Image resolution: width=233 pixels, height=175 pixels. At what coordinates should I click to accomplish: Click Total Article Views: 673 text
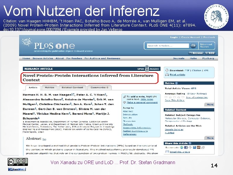click(x=180, y=89)
